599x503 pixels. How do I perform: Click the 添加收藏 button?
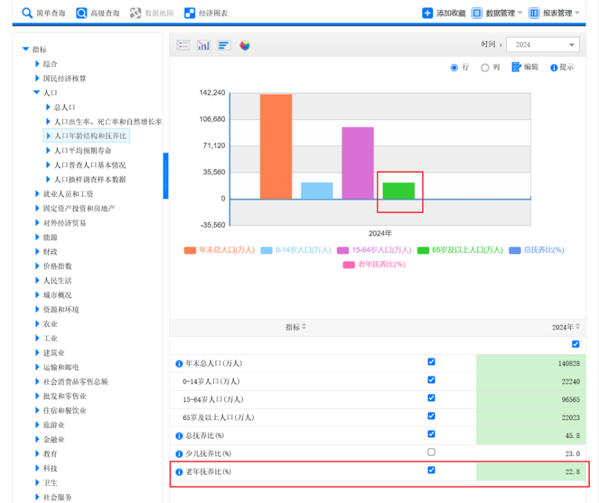tap(443, 13)
